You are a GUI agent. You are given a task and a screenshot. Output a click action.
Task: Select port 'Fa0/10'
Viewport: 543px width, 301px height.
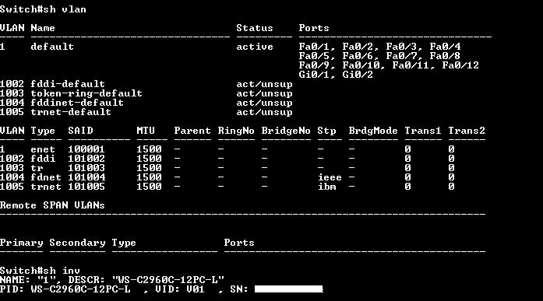coord(361,65)
